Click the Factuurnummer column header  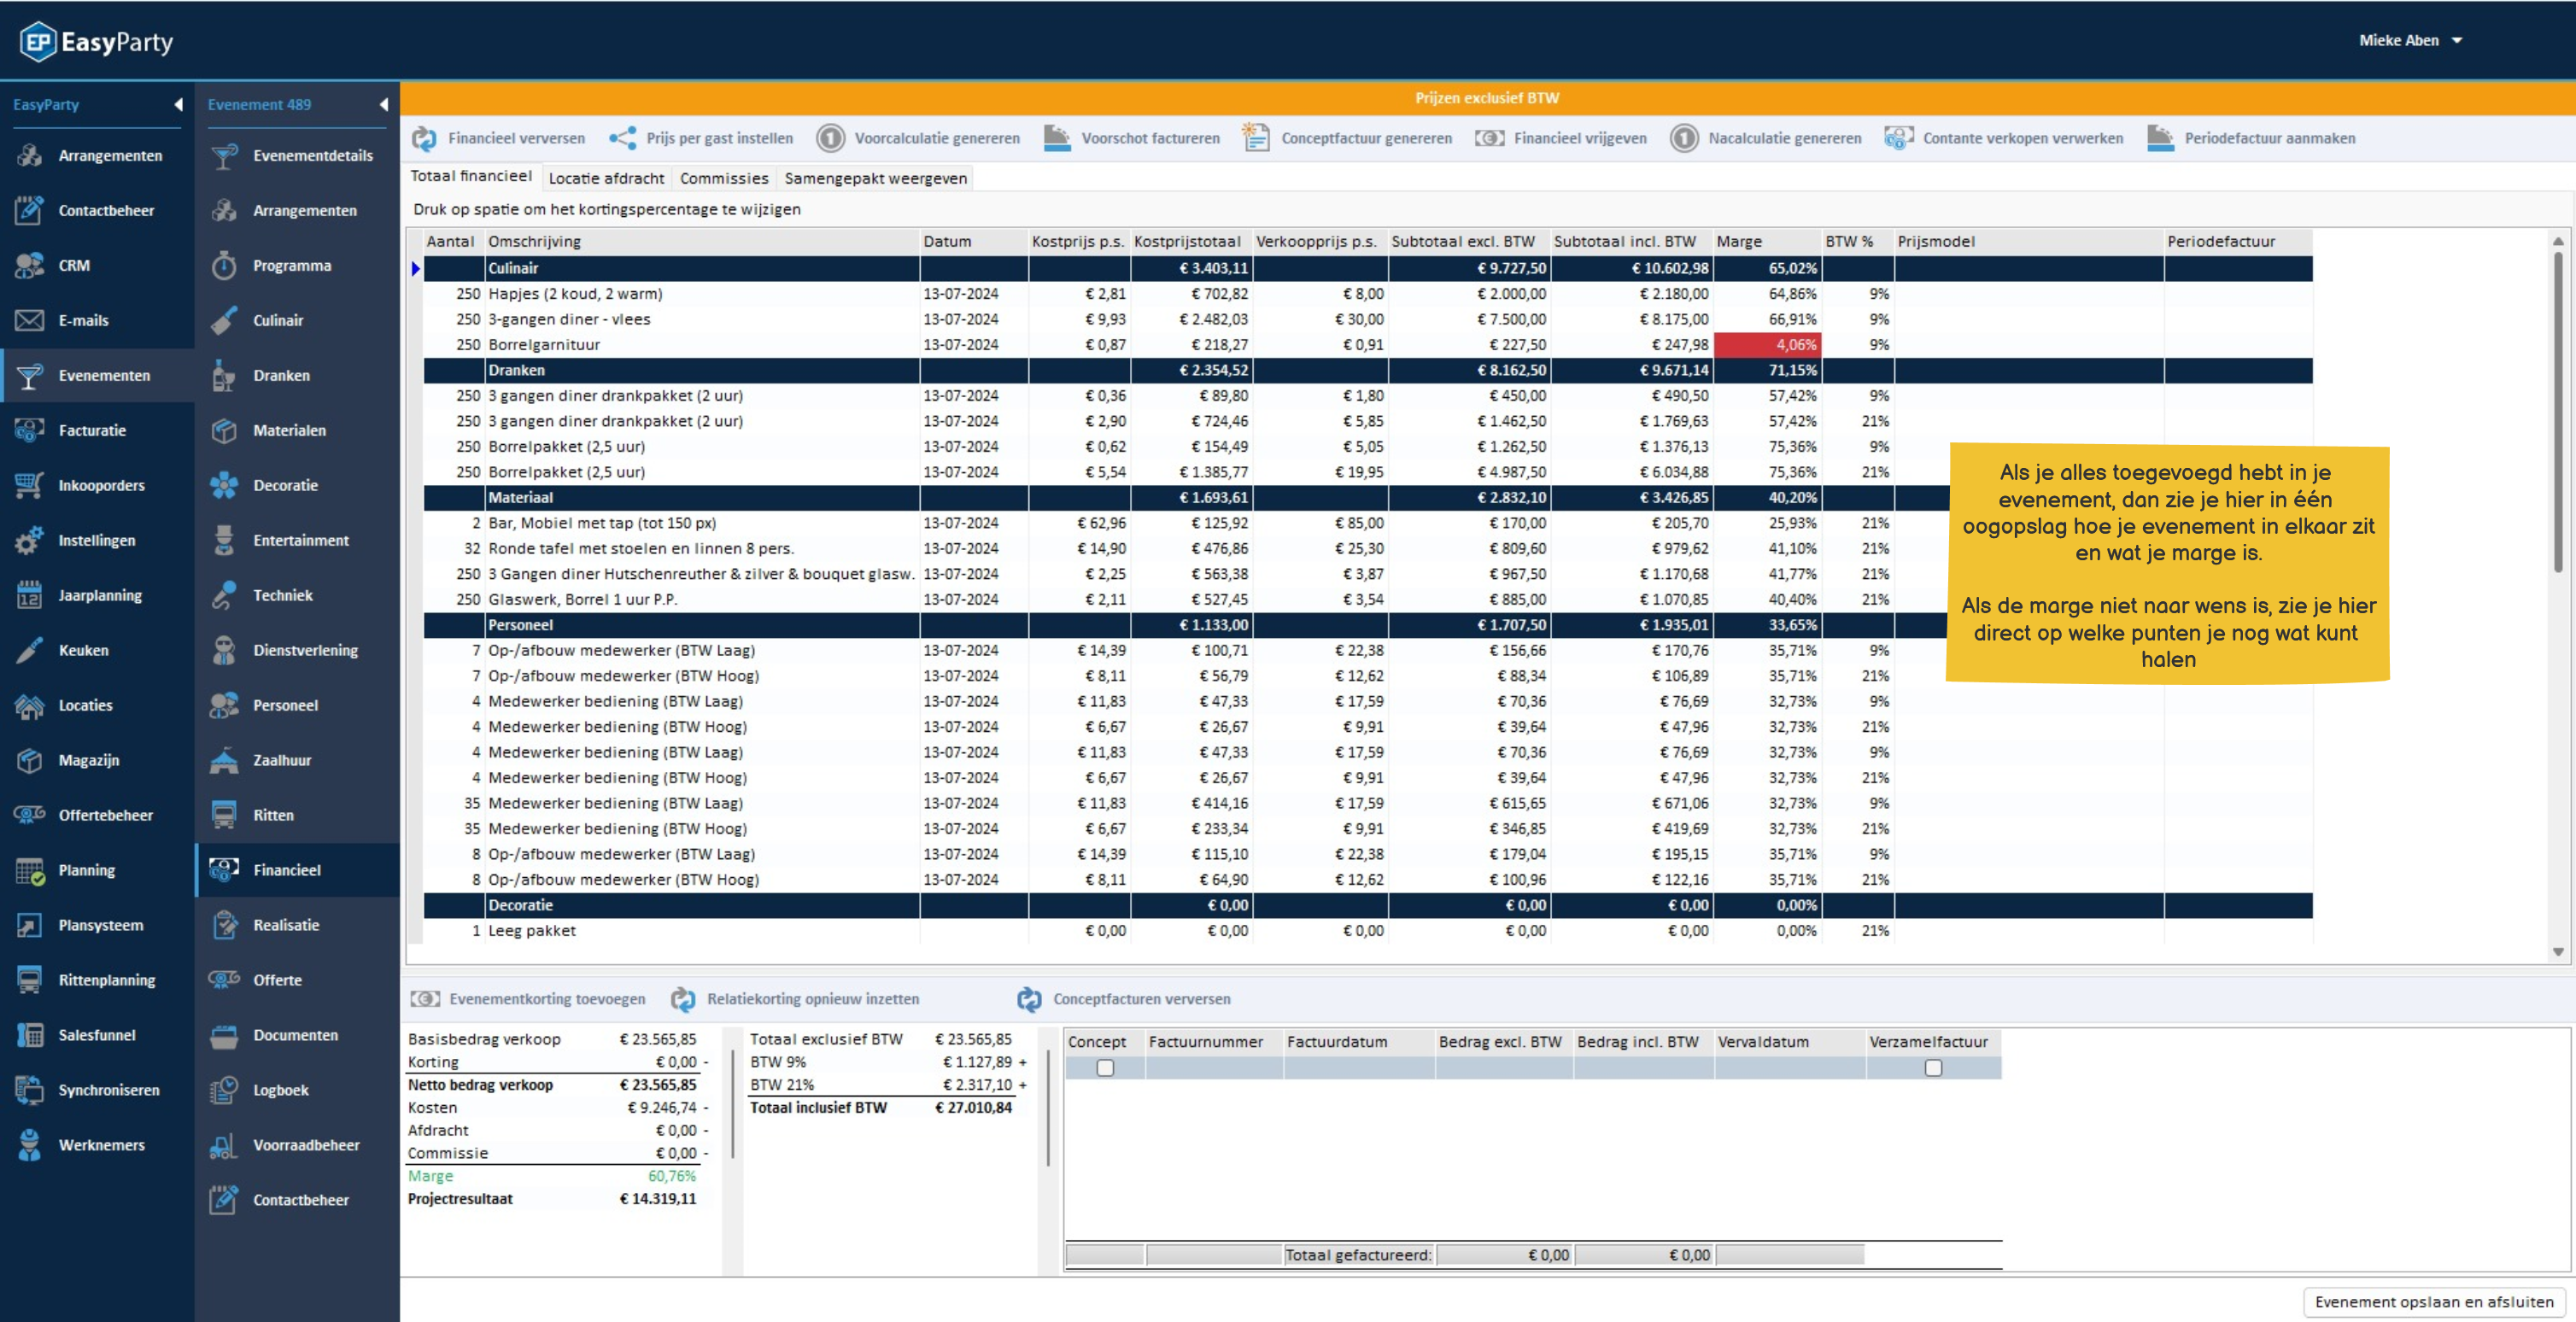[1214, 1042]
